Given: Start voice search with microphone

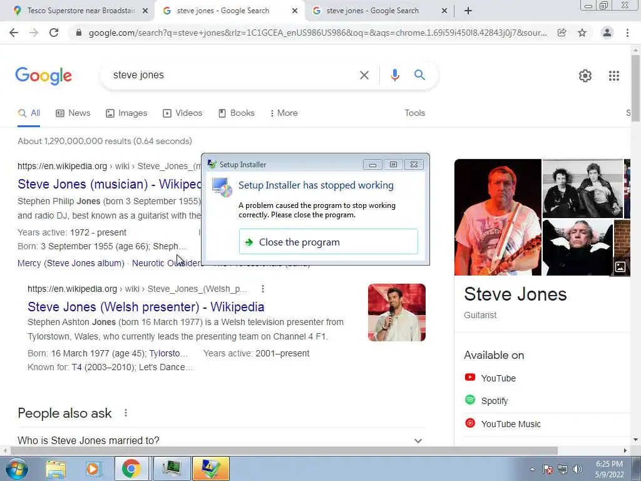Looking at the screenshot, I should 394,75.
